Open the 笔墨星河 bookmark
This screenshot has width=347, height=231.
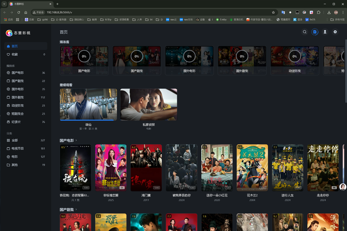click(283, 20)
